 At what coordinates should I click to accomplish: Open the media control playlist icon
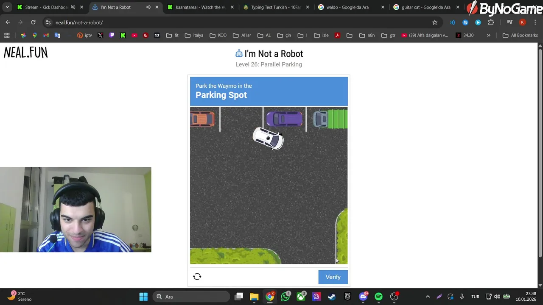(x=510, y=22)
